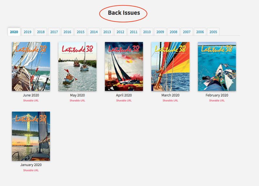Image resolution: width=259 pixels, height=186 pixels.
Task: Open the 2013 issues tab
Action: pos(107,32)
